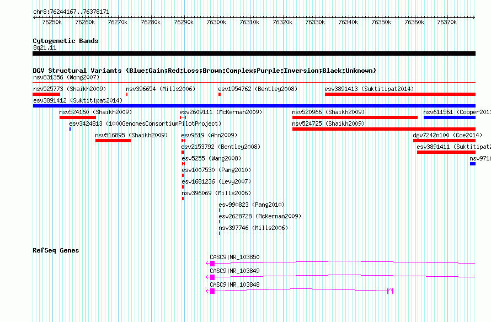Click the CASC9 NR_103850 magenta exon box
The image size is (491, 322).
[x=212, y=264]
